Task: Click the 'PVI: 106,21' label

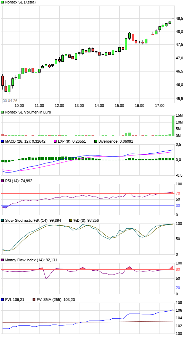Action: [15, 300]
